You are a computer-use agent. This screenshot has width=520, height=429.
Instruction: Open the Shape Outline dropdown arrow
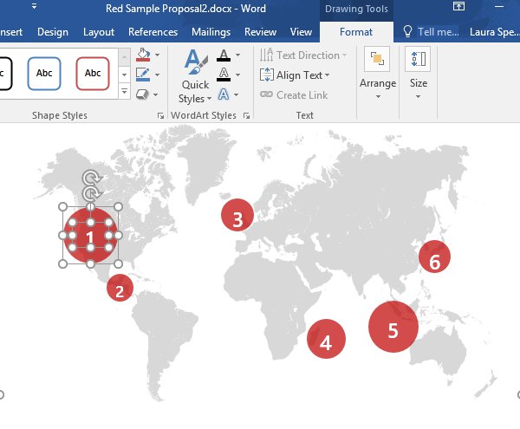[157, 75]
